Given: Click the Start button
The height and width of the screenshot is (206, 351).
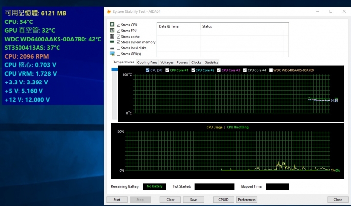Looking at the screenshot, I should click(x=117, y=200).
